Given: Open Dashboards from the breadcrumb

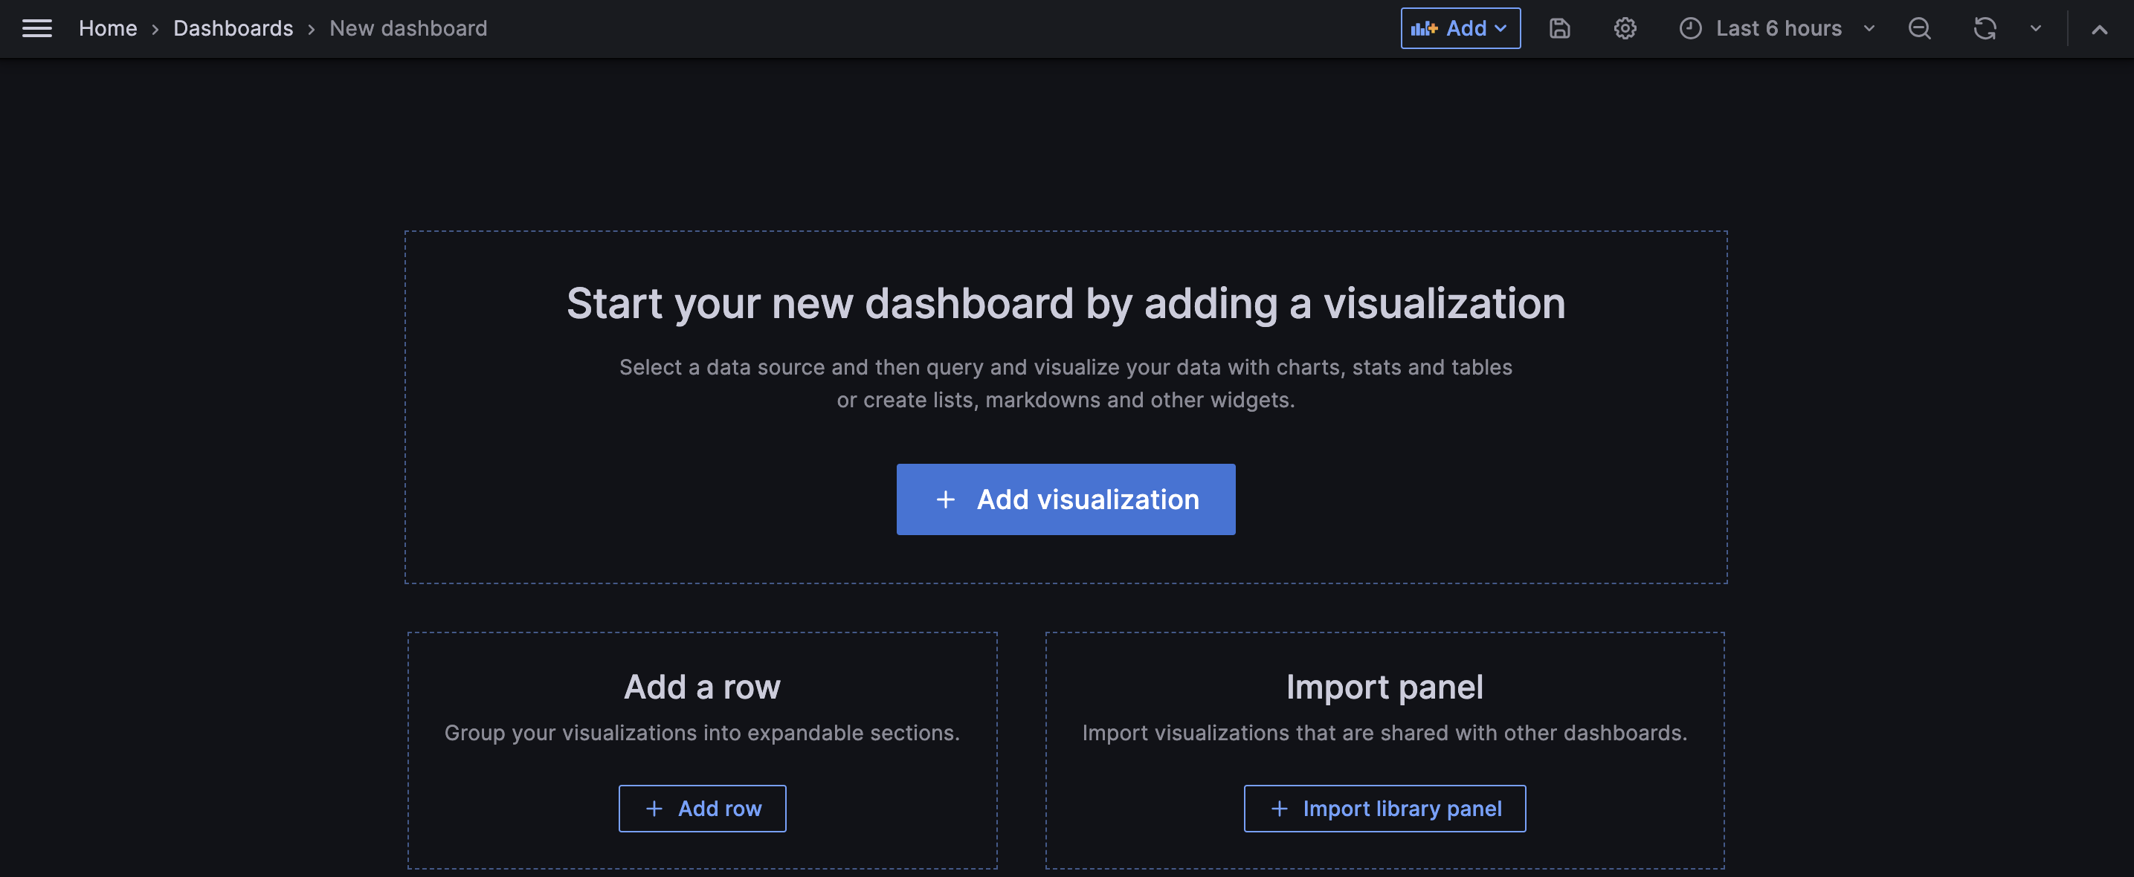Looking at the screenshot, I should click(x=233, y=28).
